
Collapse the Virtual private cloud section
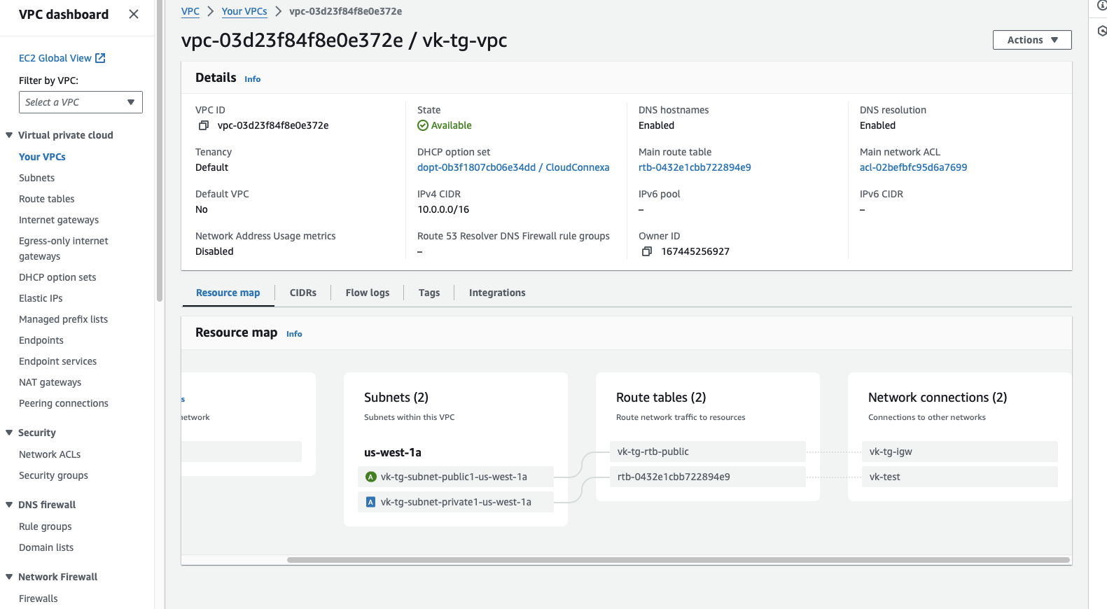coord(9,135)
